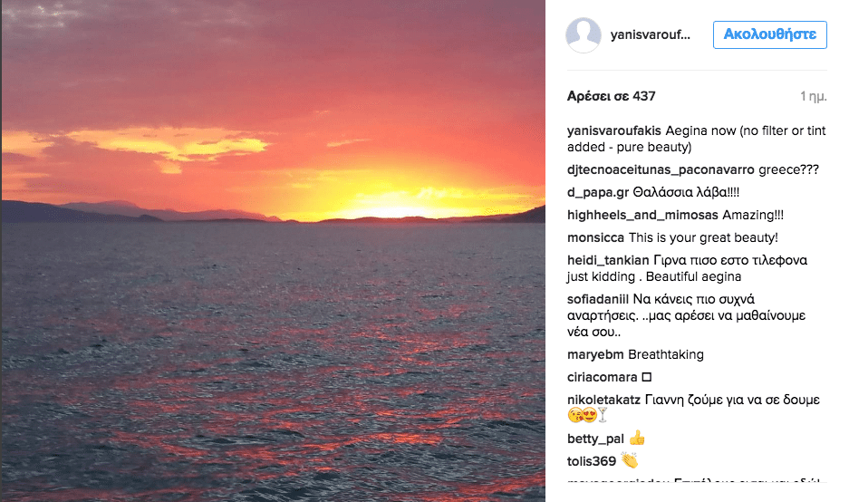This screenshot has height=502, width=849.
Task: Click the clapping hands emoji by tolis369
Action: coord(629,461)
